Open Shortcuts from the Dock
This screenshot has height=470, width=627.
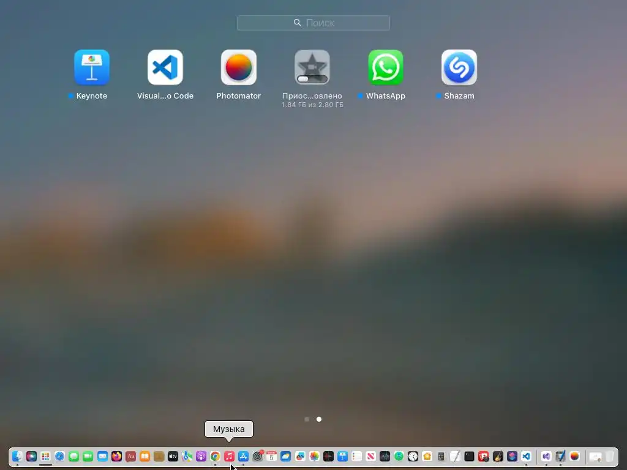pos(512,456)
